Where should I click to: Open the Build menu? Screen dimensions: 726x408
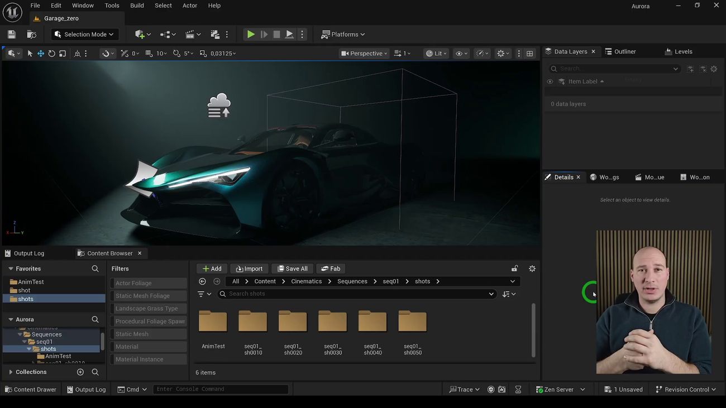click(137, 6)
